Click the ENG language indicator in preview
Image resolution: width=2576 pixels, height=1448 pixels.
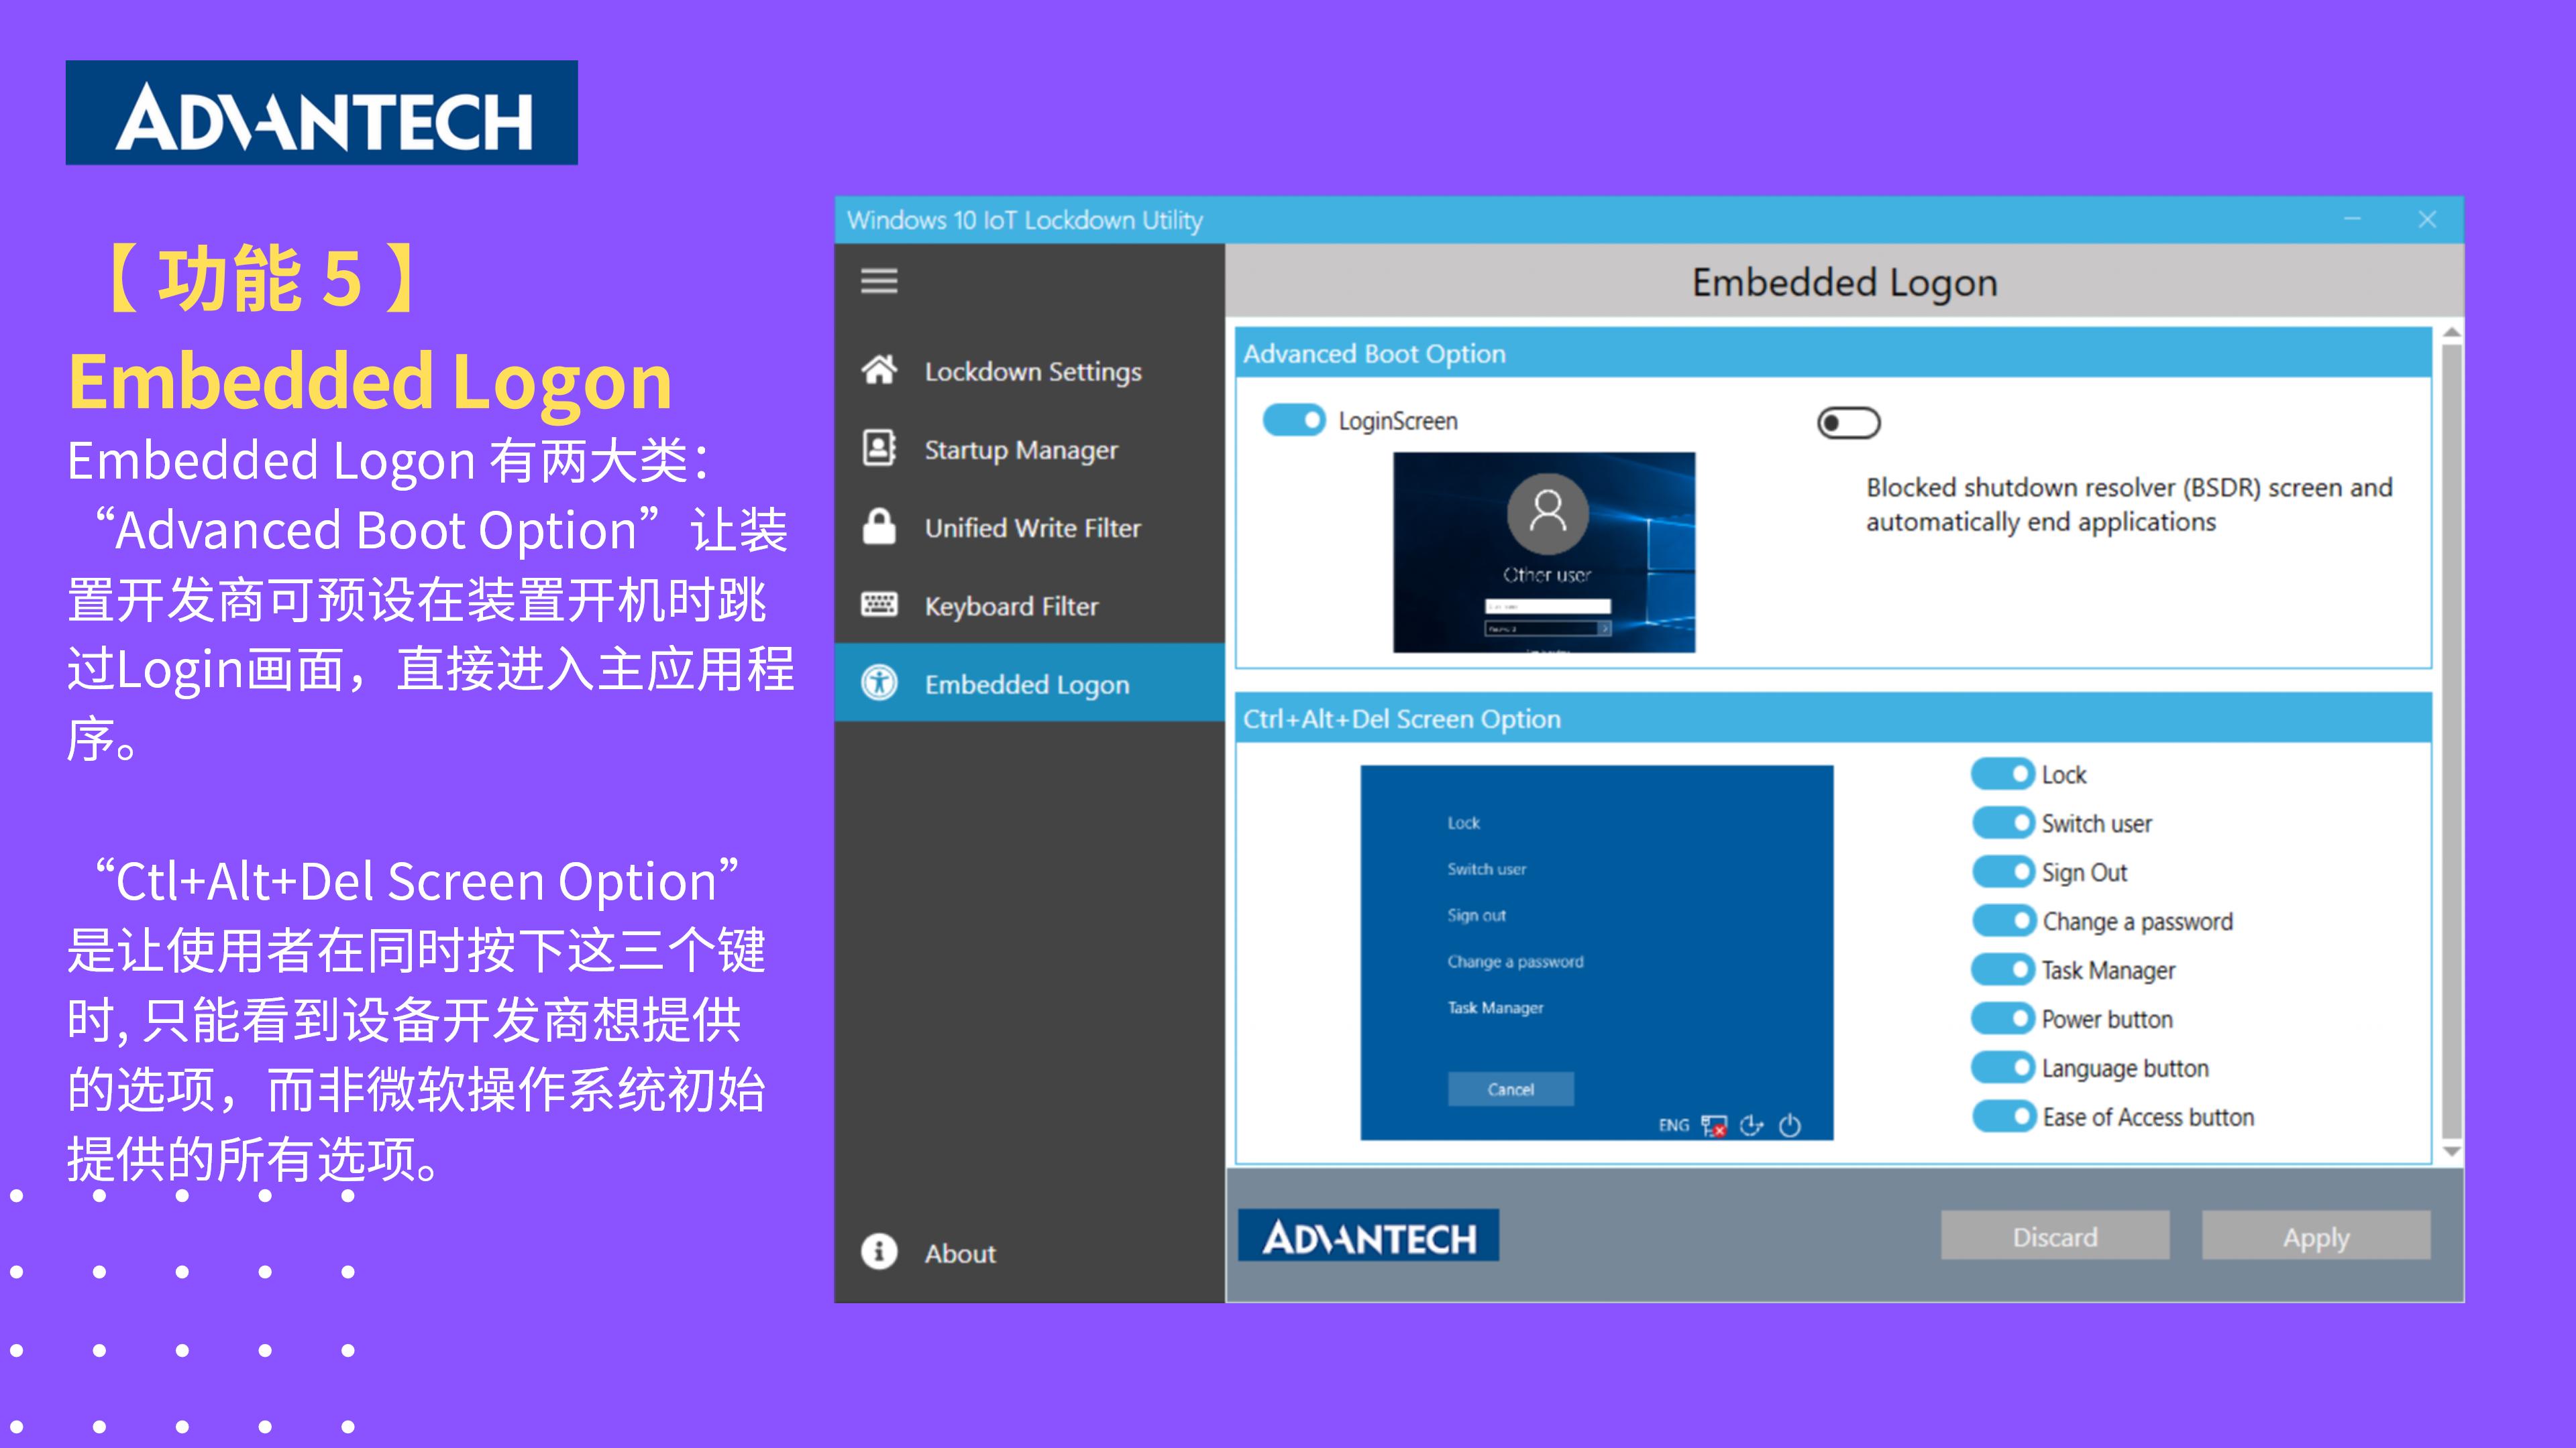pyautogui.click(x=1673, y=1126)
